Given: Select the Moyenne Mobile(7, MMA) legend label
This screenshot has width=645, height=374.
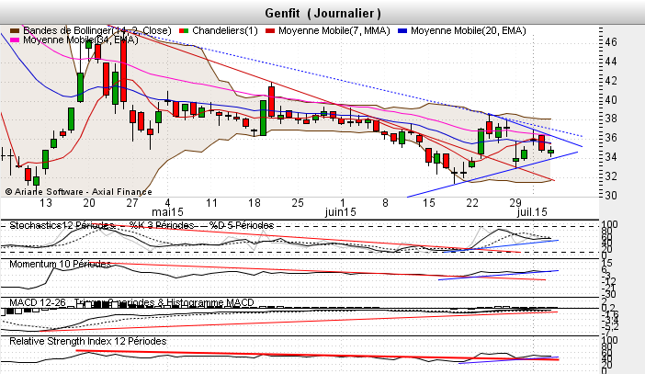Looking at the screenshot, I should click(334, 31).
